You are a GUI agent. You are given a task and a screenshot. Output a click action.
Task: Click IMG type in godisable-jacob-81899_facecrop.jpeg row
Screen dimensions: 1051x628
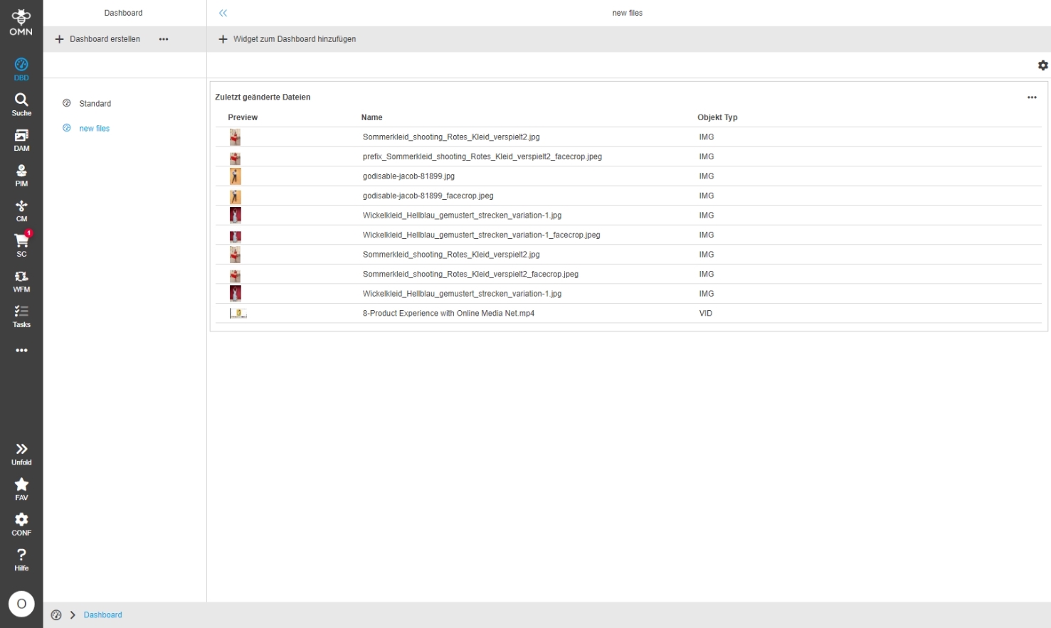click(x=706, y=196)
